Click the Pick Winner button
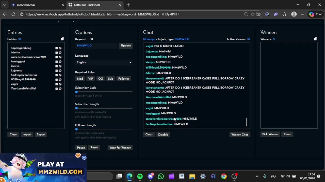The width and height of the screenshot is (325, 182). point(270,134)
